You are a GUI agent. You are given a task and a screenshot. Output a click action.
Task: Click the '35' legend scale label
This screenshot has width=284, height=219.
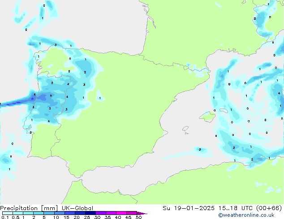108,217
